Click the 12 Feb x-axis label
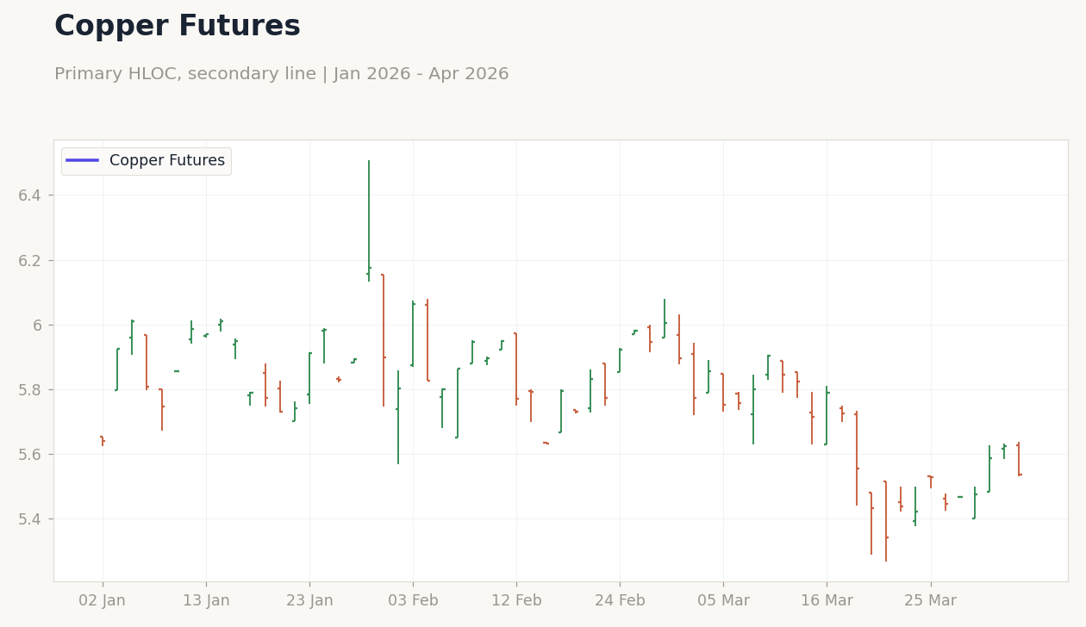This screenshot has width=1086, height=627. click(516, 601)
